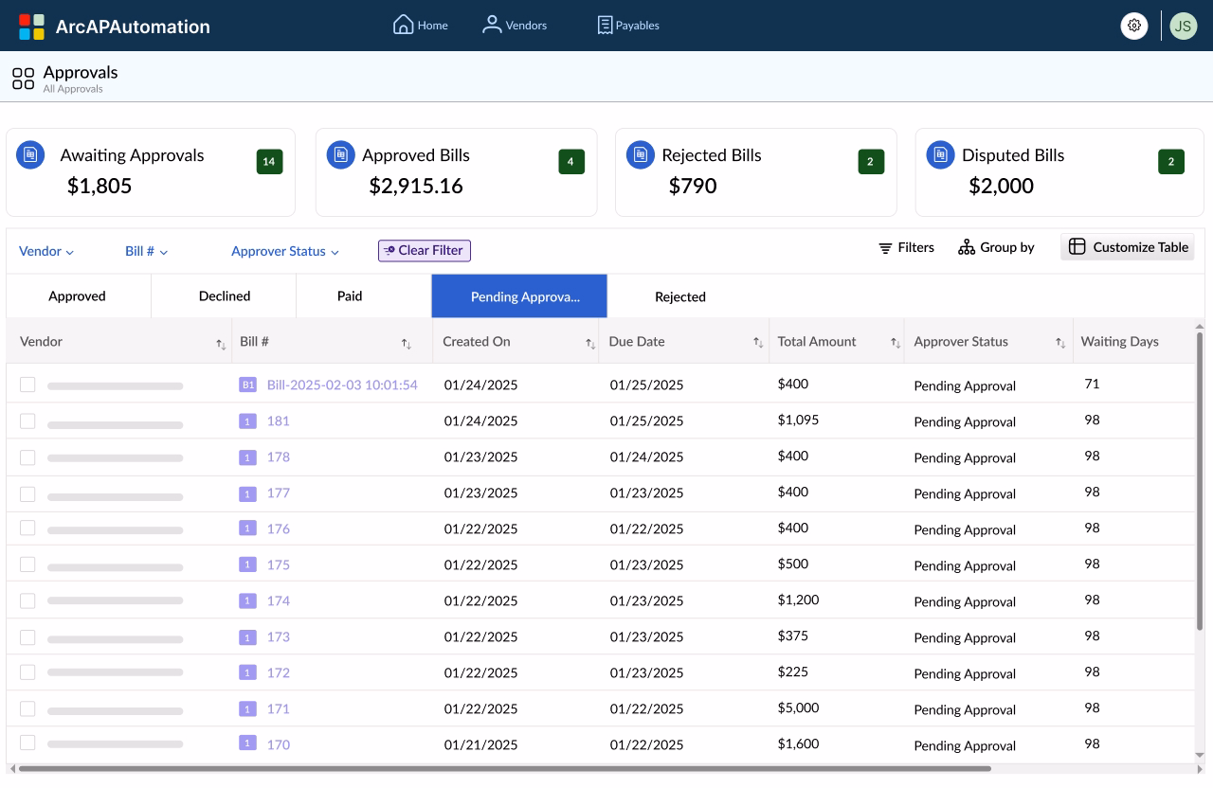Tick the checkbox for bill 173 row
This screenshot has width=1213, height=788.
coord(27,636)
